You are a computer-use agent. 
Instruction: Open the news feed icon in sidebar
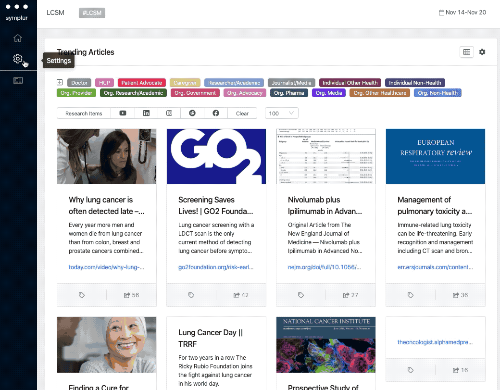click(18, 80)
